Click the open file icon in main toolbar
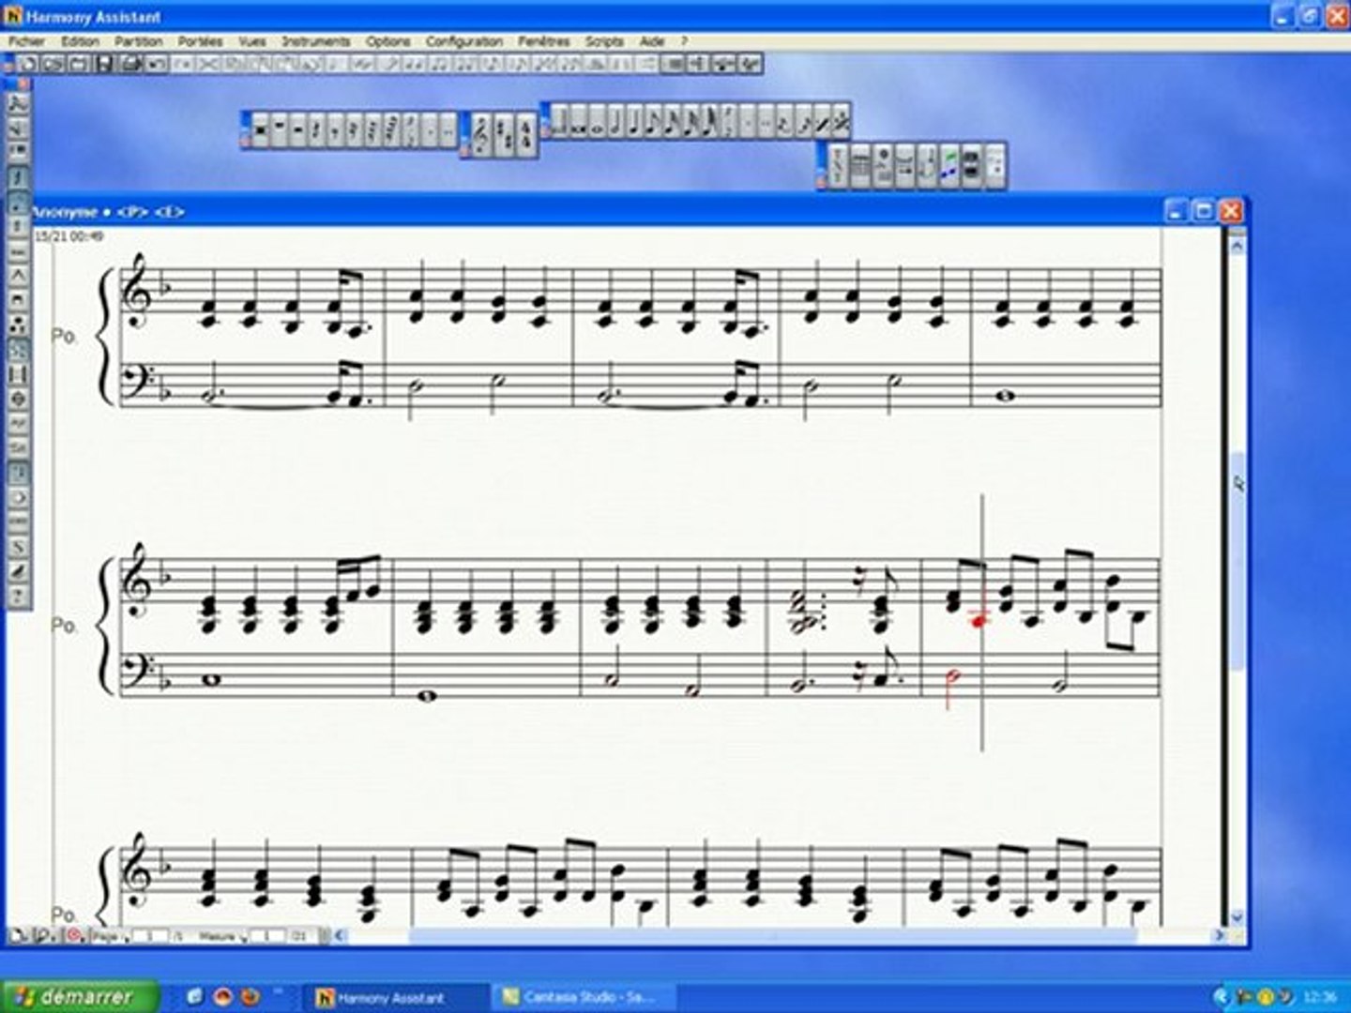 [x=53, y=64]
